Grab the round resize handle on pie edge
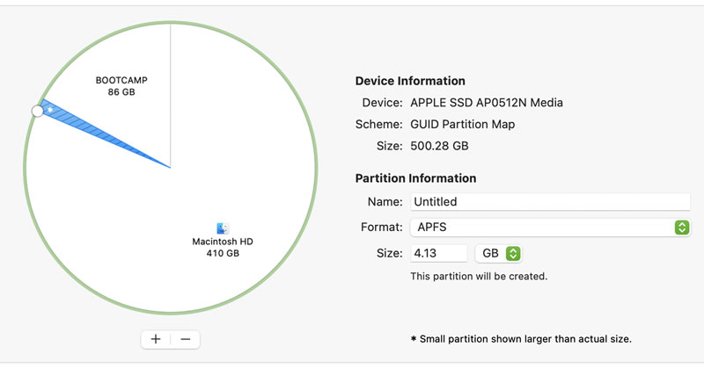Screen dimensions: 704x369 click(38, 112)
